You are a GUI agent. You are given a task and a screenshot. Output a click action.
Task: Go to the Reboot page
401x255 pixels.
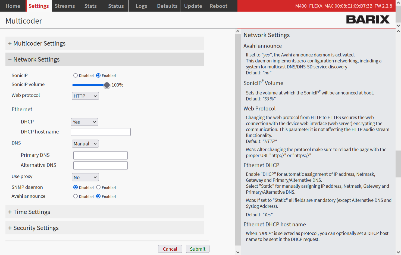pyautogui.click(x=218, y=6)
